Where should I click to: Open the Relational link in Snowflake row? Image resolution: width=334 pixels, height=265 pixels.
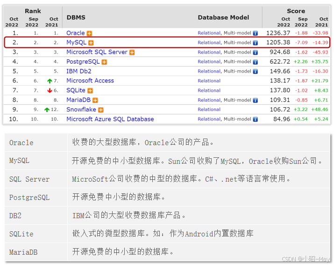point(209,110)
